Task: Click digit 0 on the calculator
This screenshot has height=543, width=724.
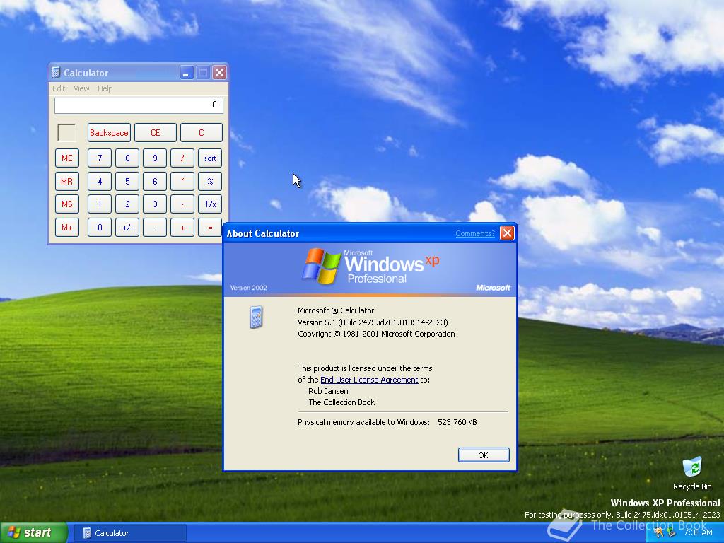Action: coord(100,227)
